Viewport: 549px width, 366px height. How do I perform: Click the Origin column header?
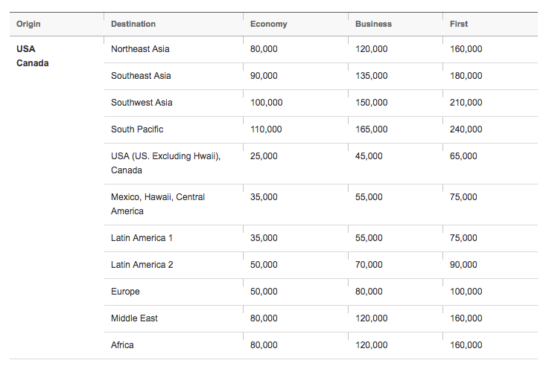click(x=28, y=24)
